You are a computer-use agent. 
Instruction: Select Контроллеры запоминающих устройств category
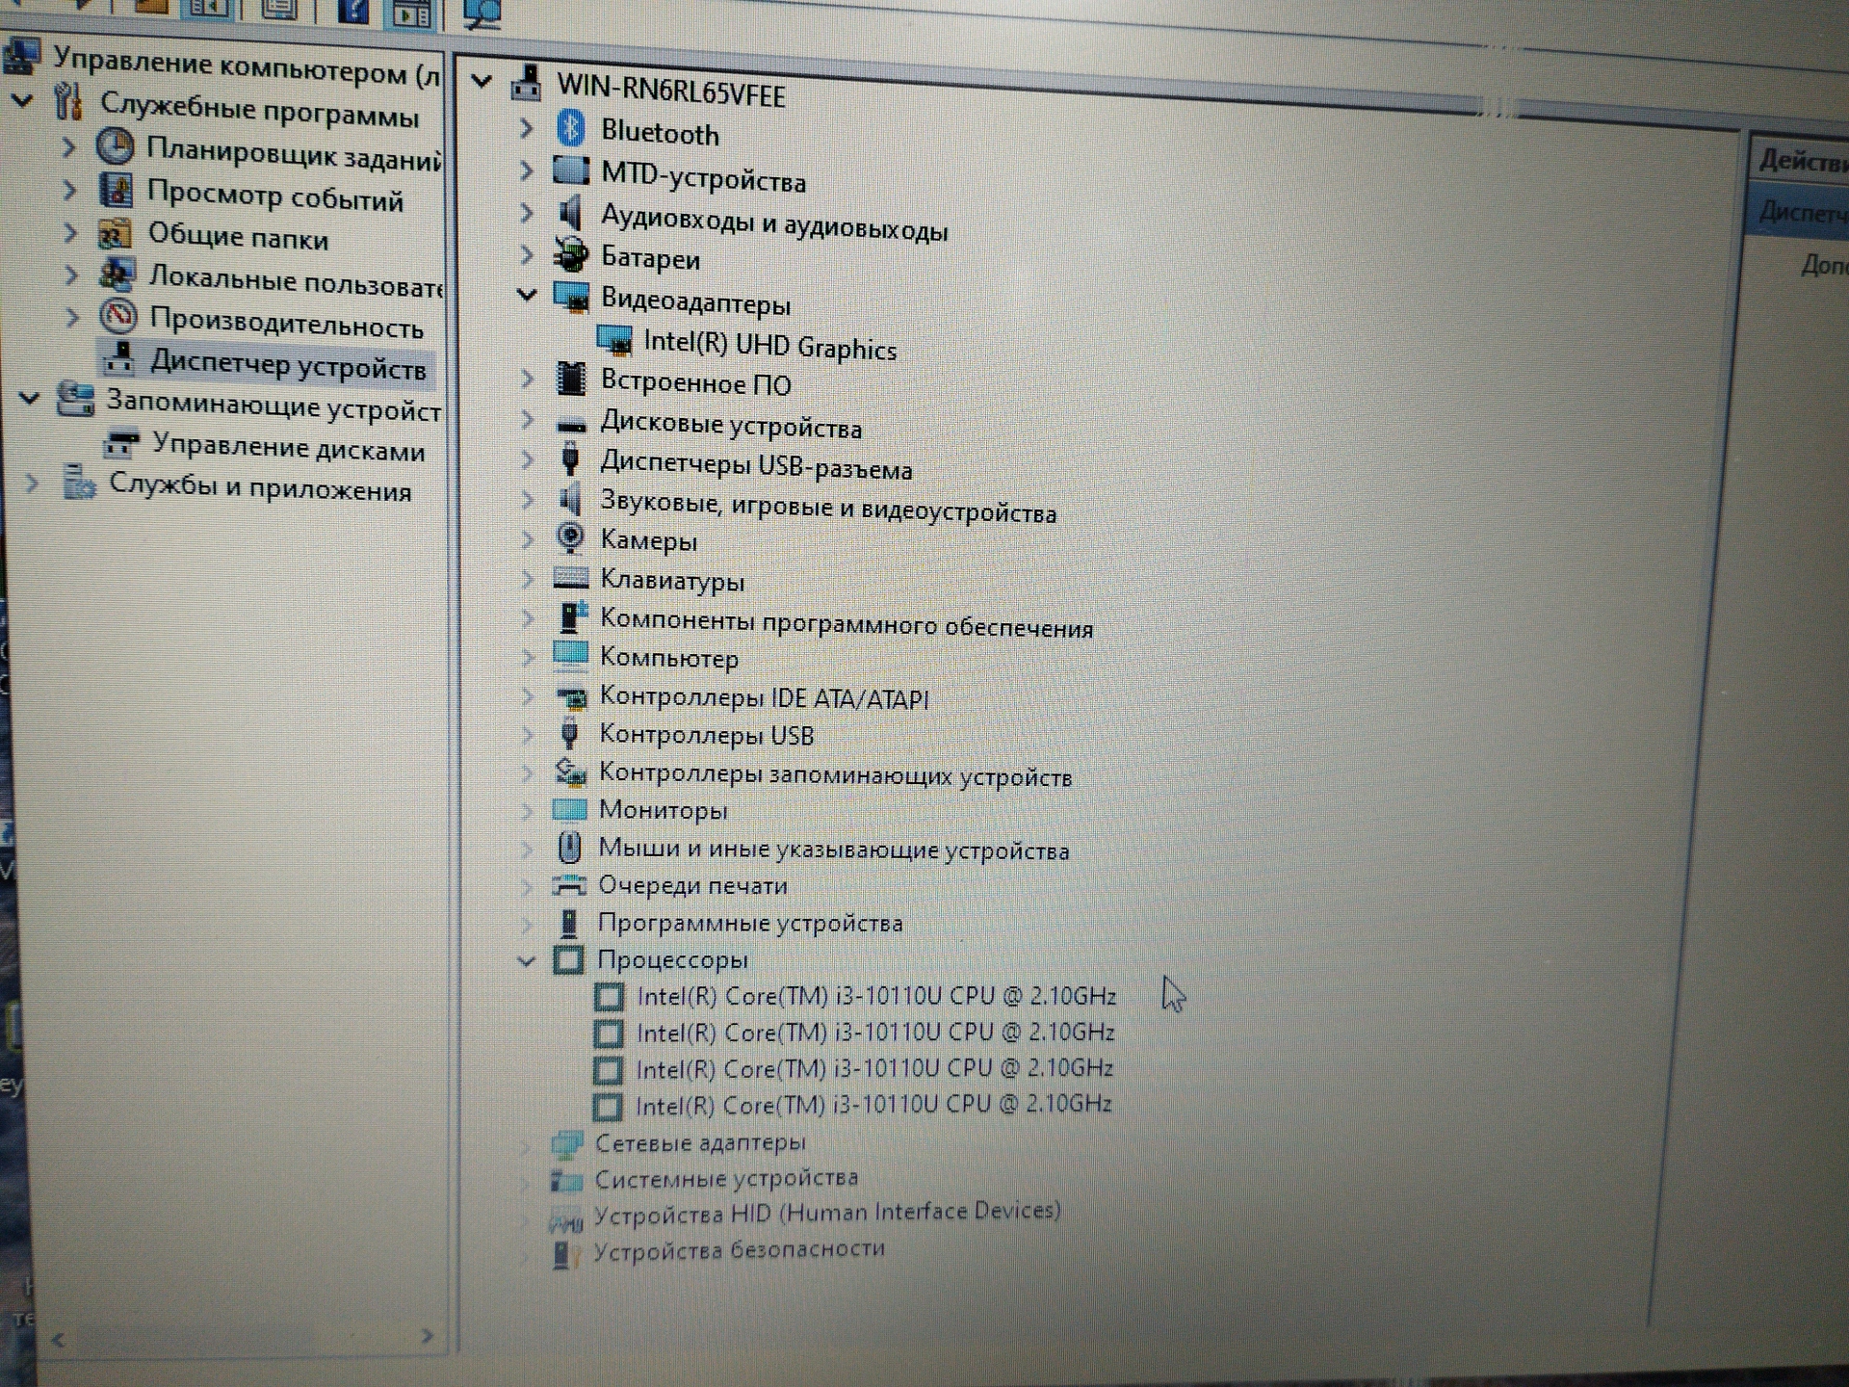(x=835, y=774)
